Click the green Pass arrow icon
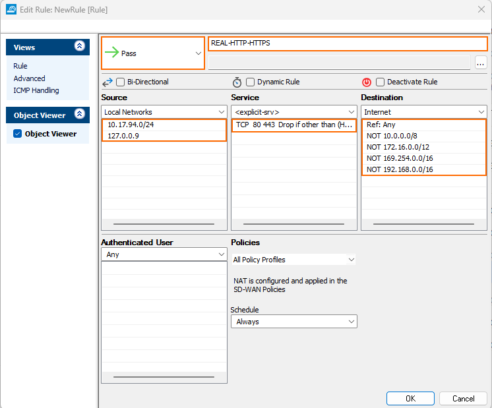492x408 pixels. point(111,53)
